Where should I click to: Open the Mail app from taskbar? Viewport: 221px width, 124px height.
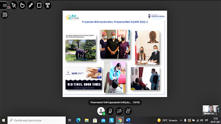(103, 120)
